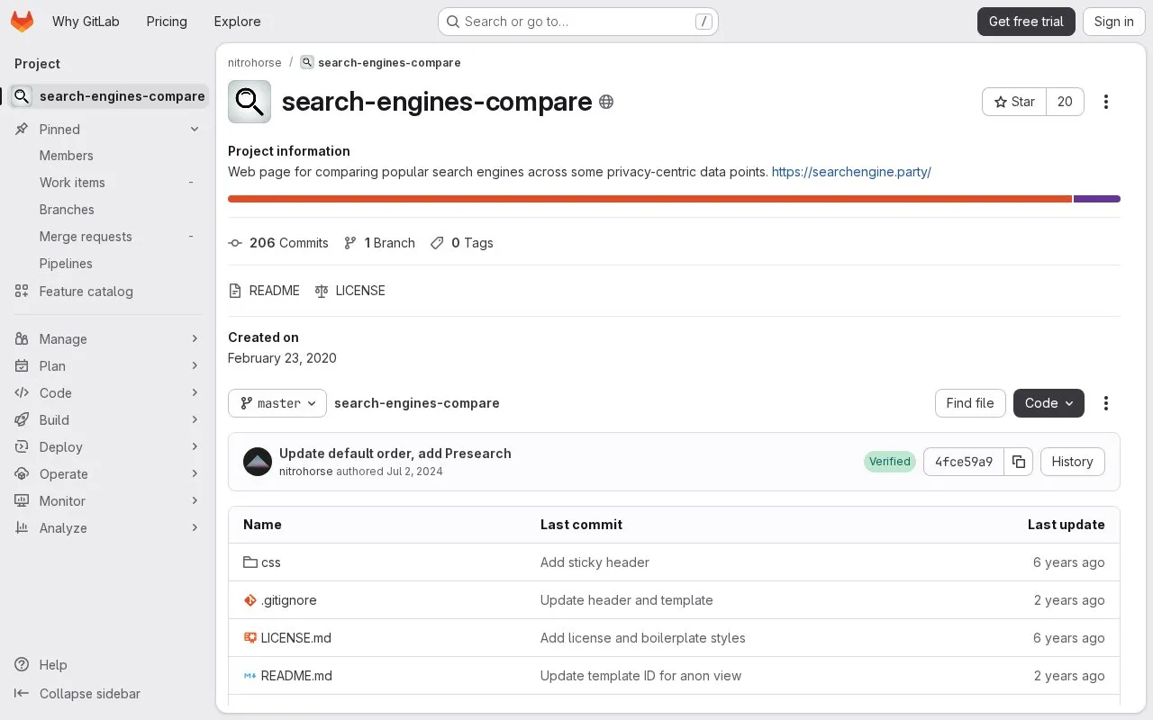
Task: Open Merge requests in the sidebar
Action: tap(108, 237)
